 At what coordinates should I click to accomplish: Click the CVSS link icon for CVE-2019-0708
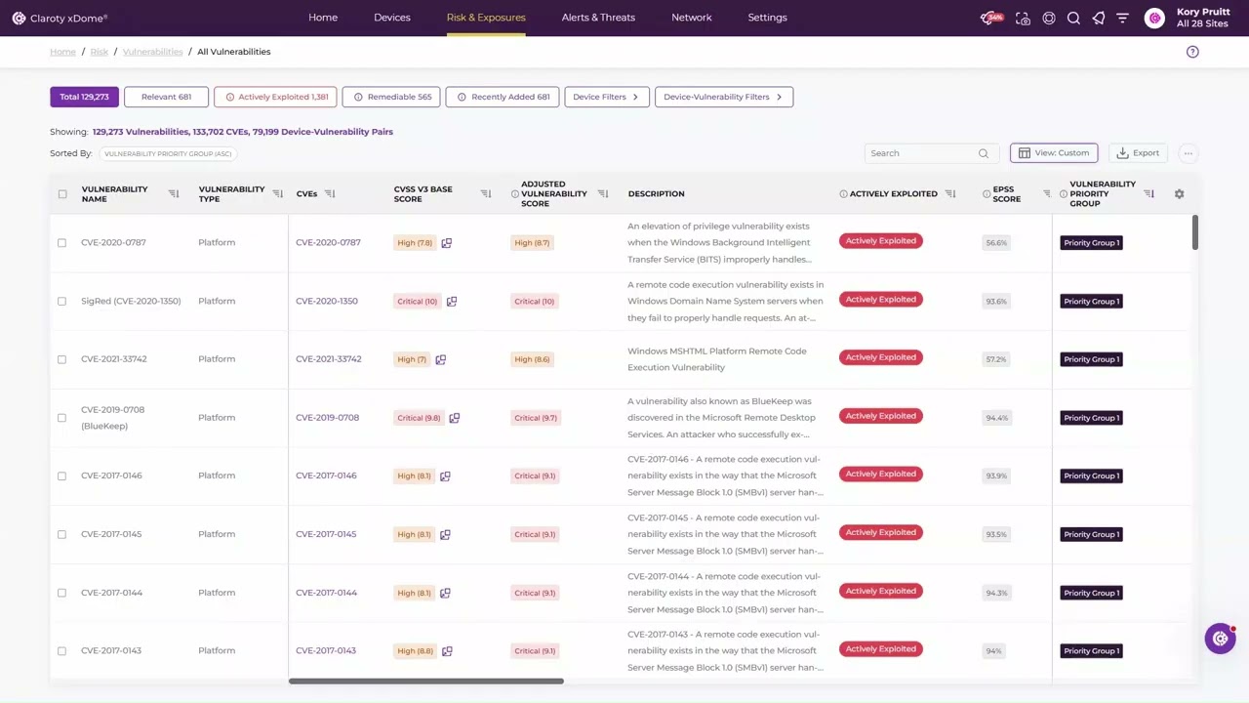click(x=454, y=418)
